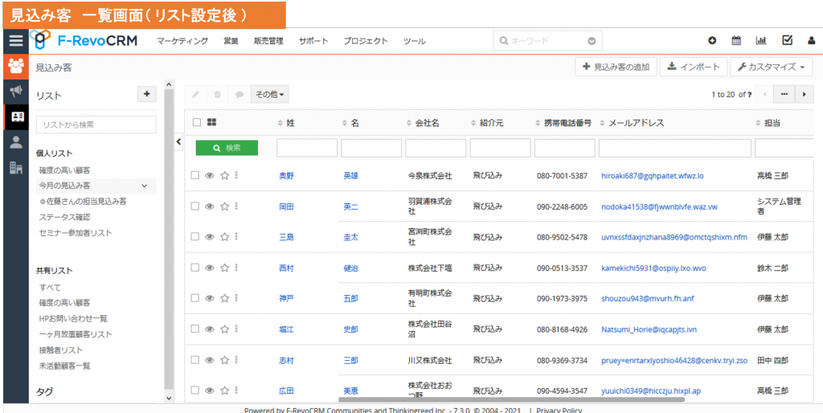Click 見込み客の追加 button
This screenshot has height=413, width=823.
pyautogui.click(x=616, y=67)
